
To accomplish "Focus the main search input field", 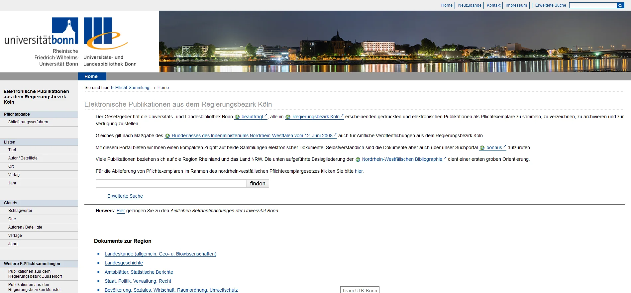I will [x=171, y=184].
